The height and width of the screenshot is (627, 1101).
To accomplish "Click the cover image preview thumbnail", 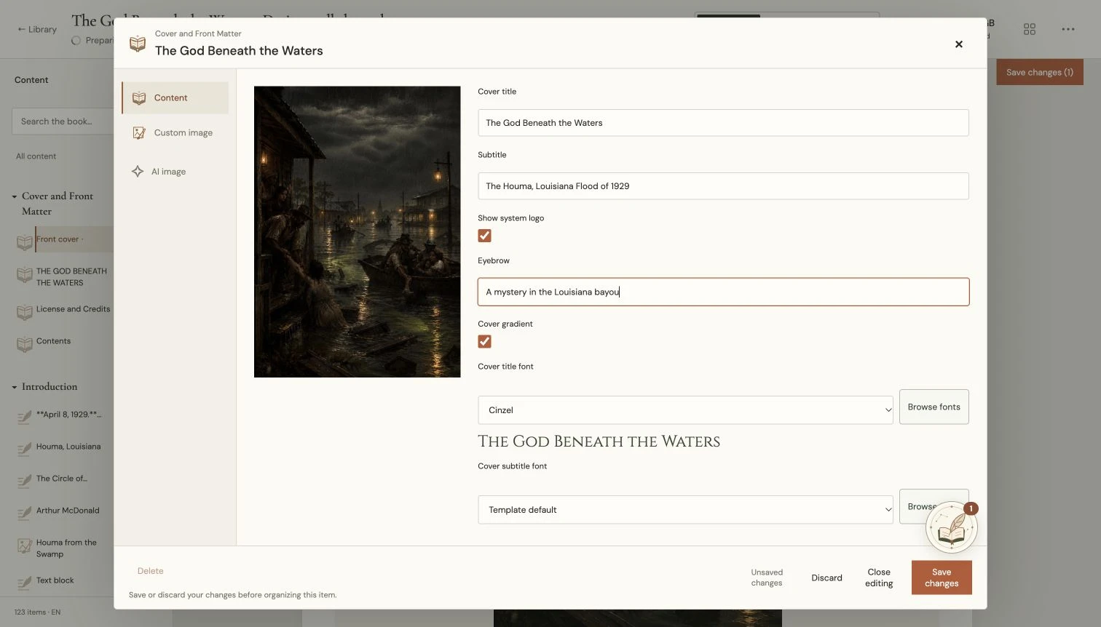I will (357, 231).
